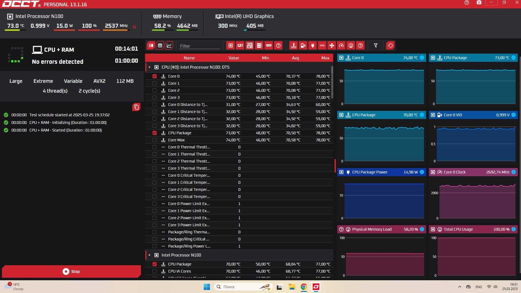Viewport: 521px width, 293px height.
Task: Show hidden system tray icons
Action: click(x=460, y=287)
